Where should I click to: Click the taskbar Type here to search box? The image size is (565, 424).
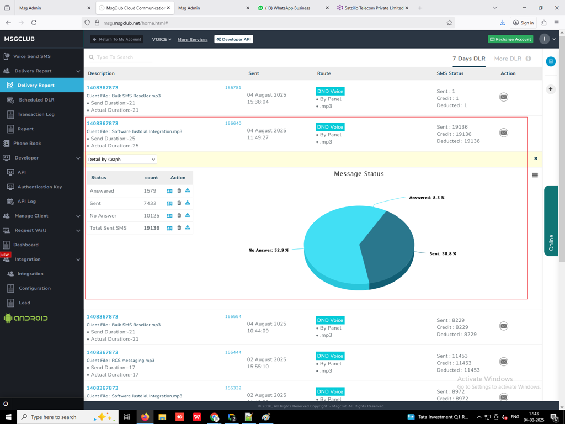[68, 417]
